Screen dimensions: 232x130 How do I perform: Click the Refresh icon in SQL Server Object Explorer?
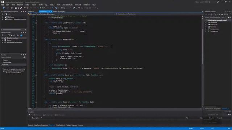(3, 14)
